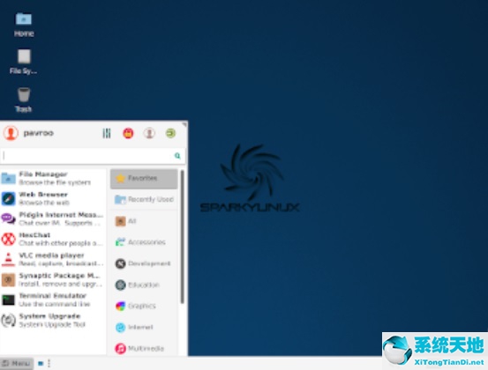Launch Web Browser from favorites
Viewport: 488px width, 370px height.
click(52, 198)
